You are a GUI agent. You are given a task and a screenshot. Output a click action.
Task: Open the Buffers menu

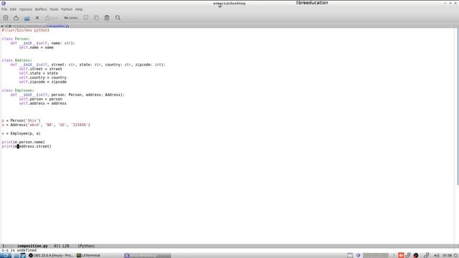41,9
